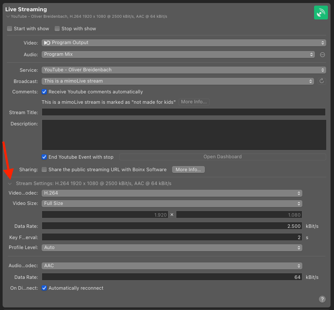
Task: Toggle End Youtube Event with stop
Action: pos(44,157)
